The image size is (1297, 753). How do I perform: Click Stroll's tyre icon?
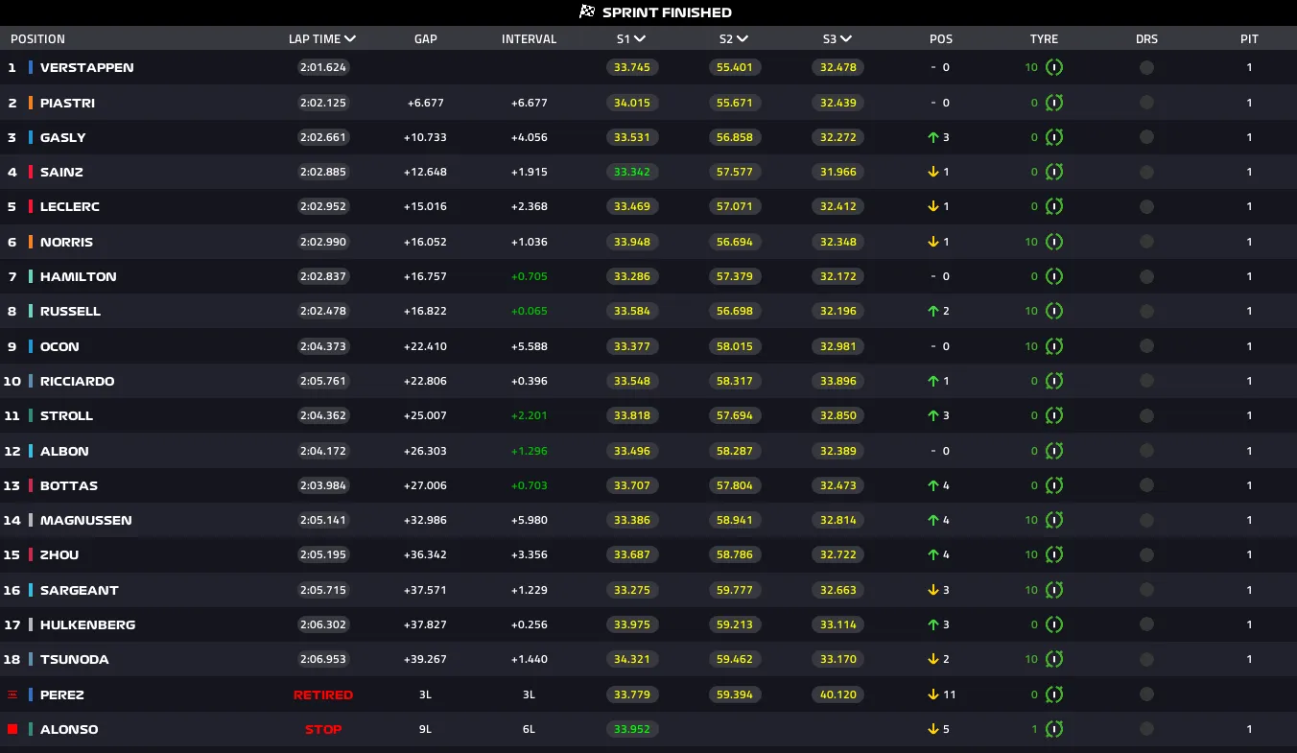coord(1054,415)
